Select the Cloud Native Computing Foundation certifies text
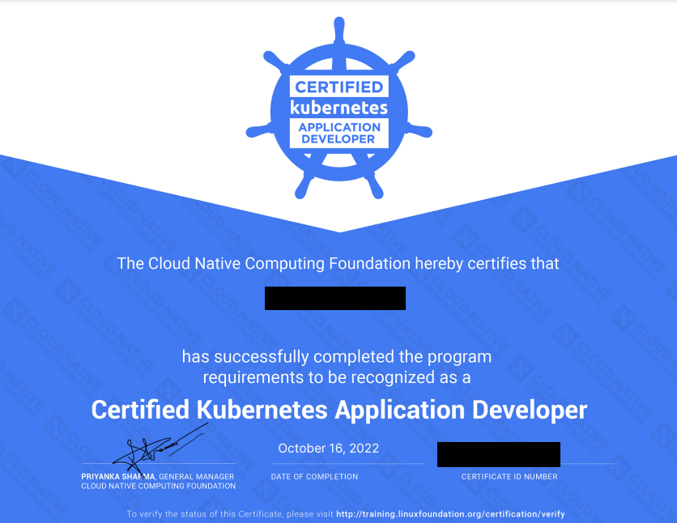Viewport: 677px width, 523px height. pos(338,263)
